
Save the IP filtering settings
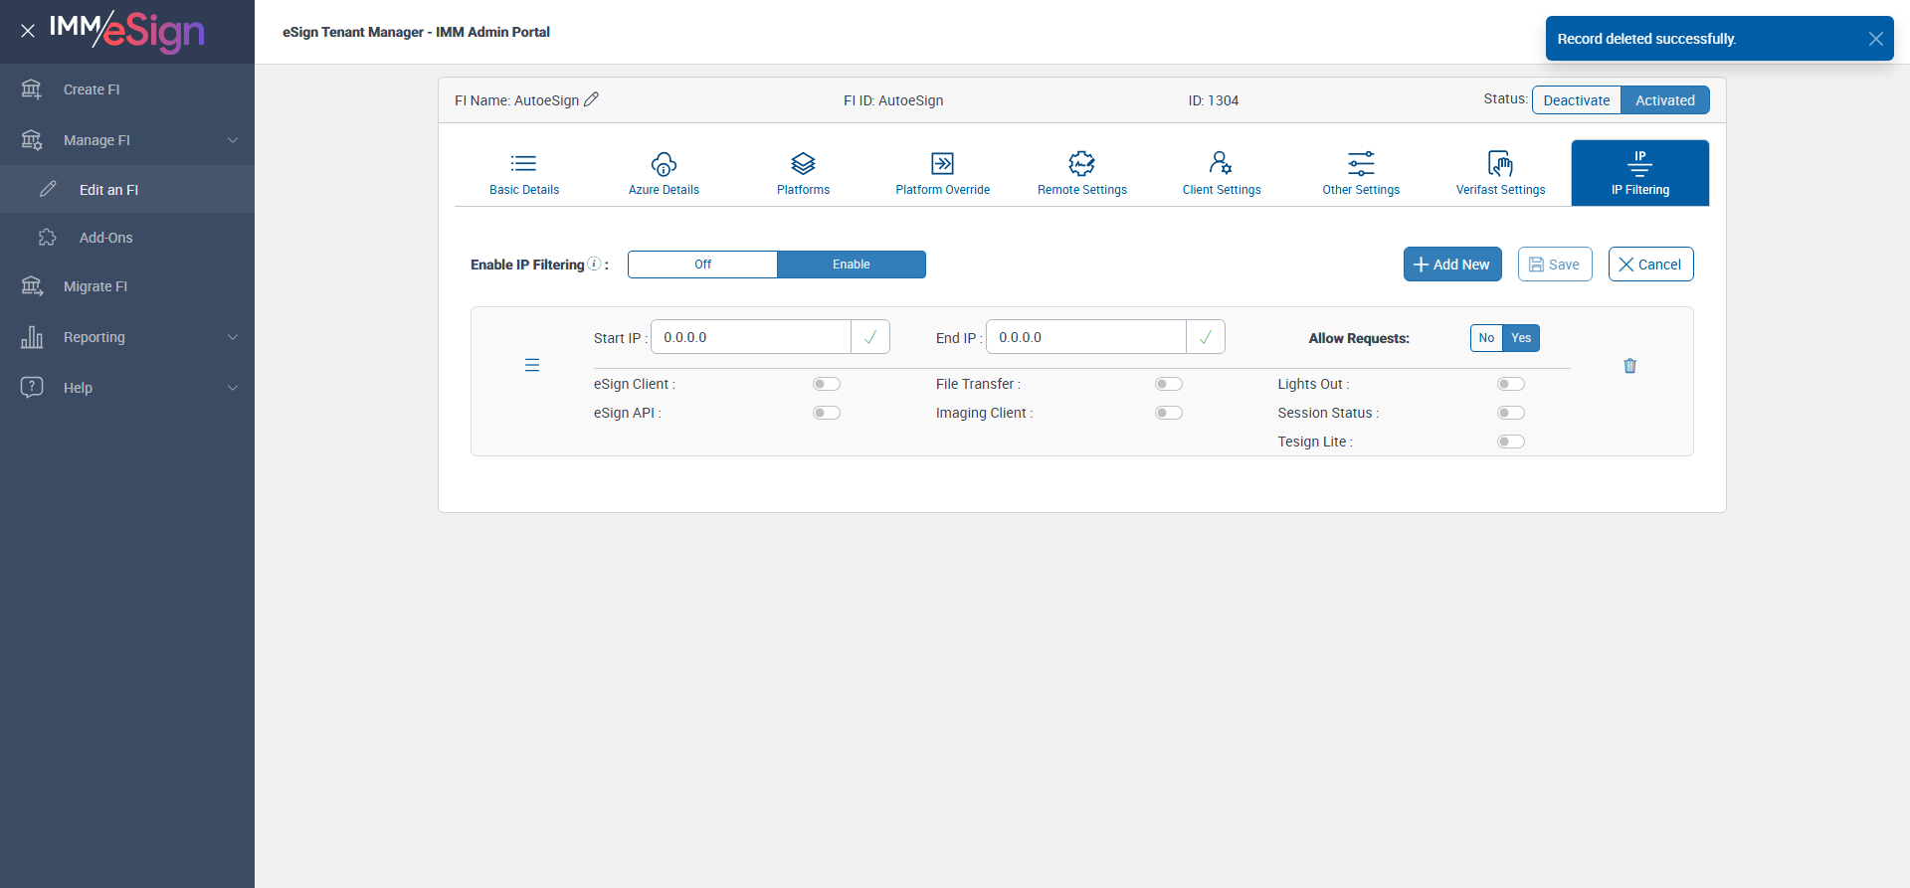pyautogui.click(x=1555, y=265)
